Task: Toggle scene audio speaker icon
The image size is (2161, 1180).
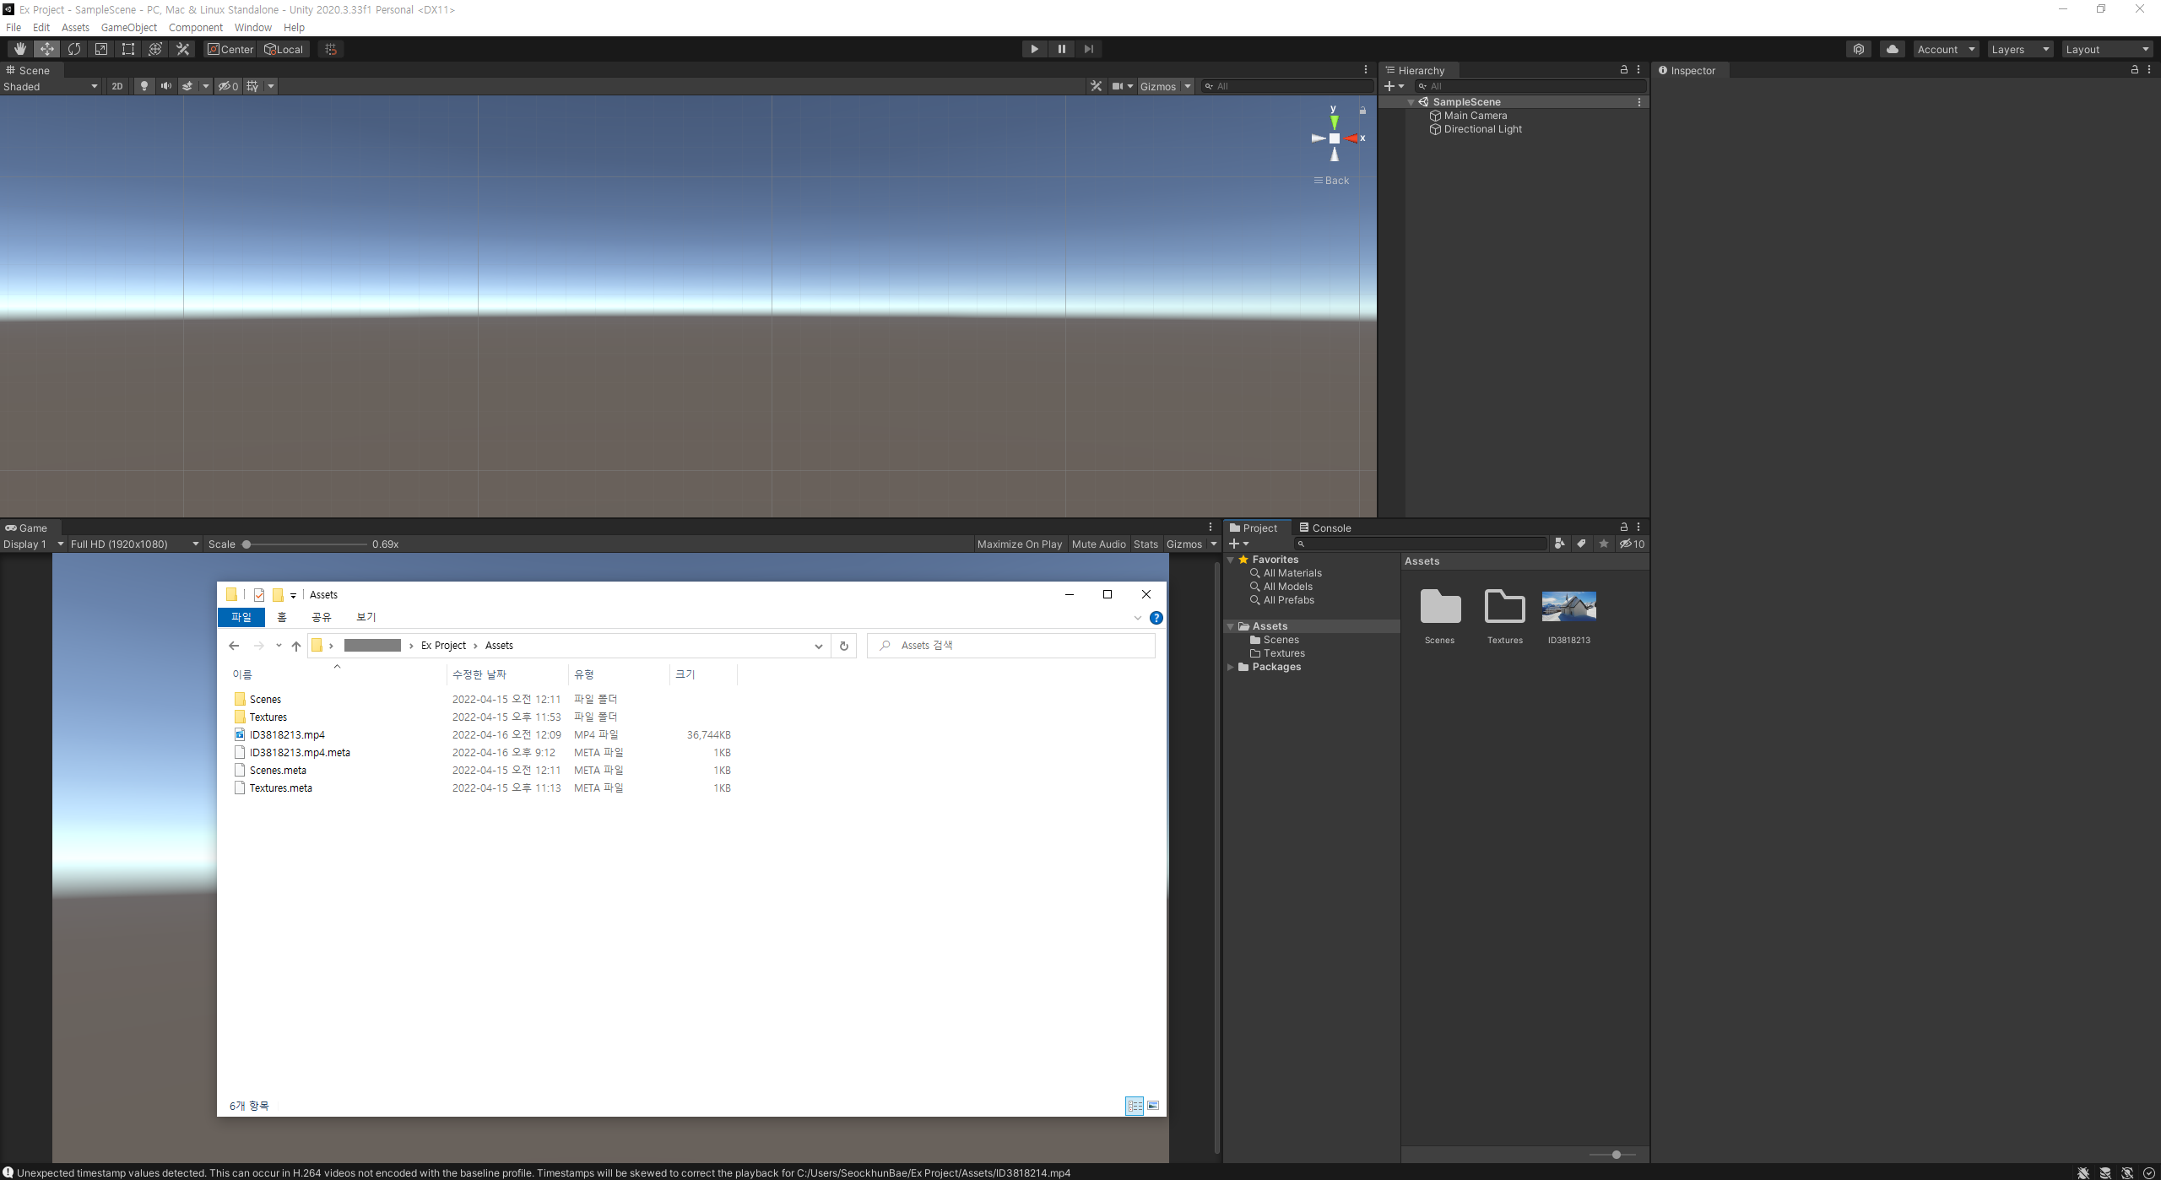Action: pyautogui.click(x=165, y=86)
